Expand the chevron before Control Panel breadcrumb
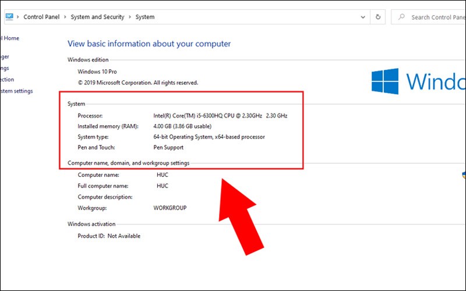 pyautogui.click(x=18, y=17)
